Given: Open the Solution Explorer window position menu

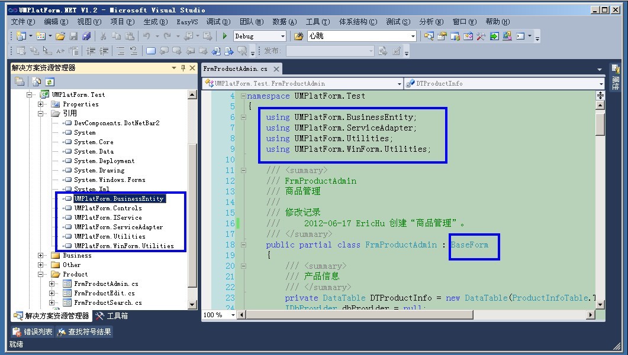Looking at the screenshot, I should tap(174, 68).
